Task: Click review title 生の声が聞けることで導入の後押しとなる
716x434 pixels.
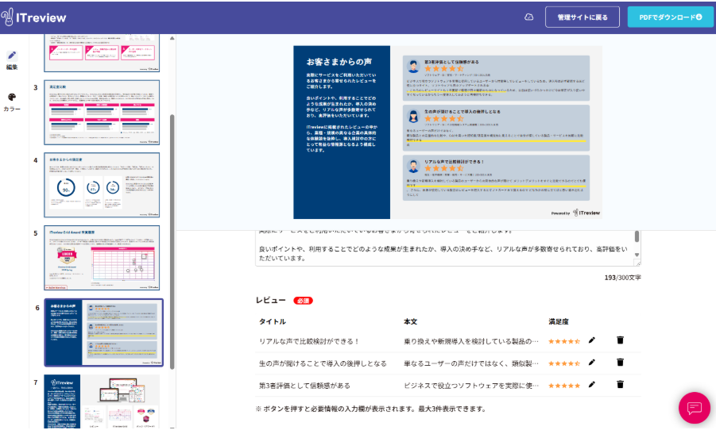Action: pyautogui.click(x=323, y=363)
